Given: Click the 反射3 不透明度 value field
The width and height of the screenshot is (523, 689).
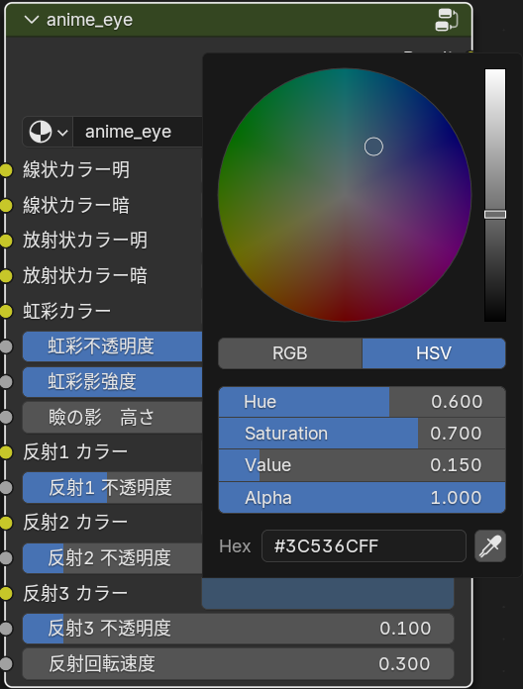Looking at the screenshot, I should tap(238, 629).
